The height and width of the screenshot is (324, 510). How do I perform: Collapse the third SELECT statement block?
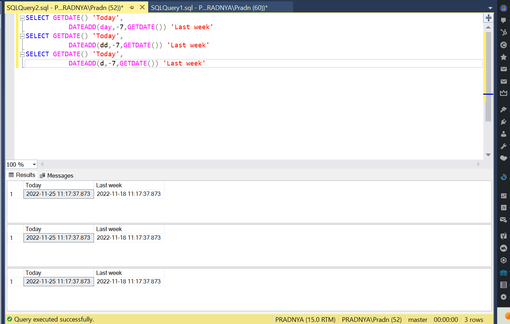point(22,54)
